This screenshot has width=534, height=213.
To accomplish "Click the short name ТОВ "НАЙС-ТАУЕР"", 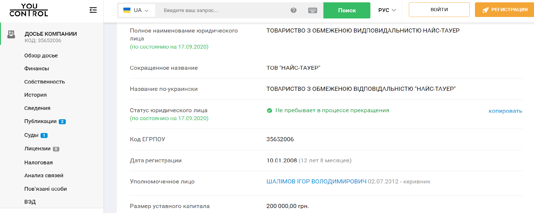I will (x=293, y=68).
